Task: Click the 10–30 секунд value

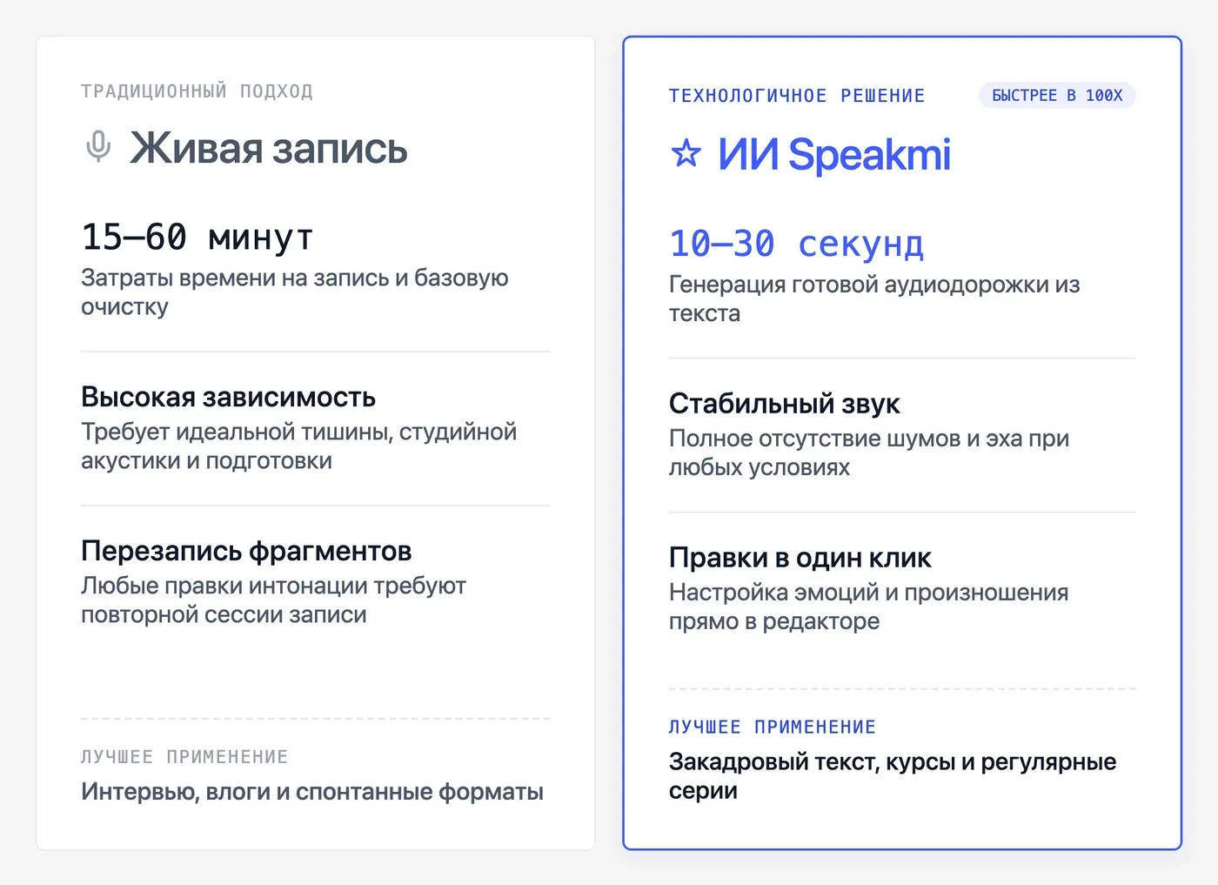Action: coord(797,244)
